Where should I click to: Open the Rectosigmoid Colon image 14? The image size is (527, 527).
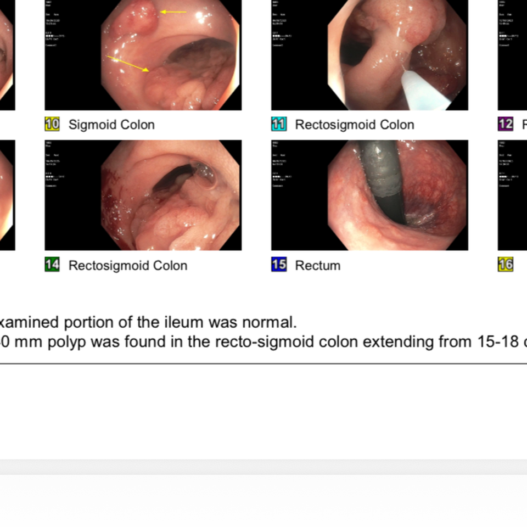tap(143, 195)
